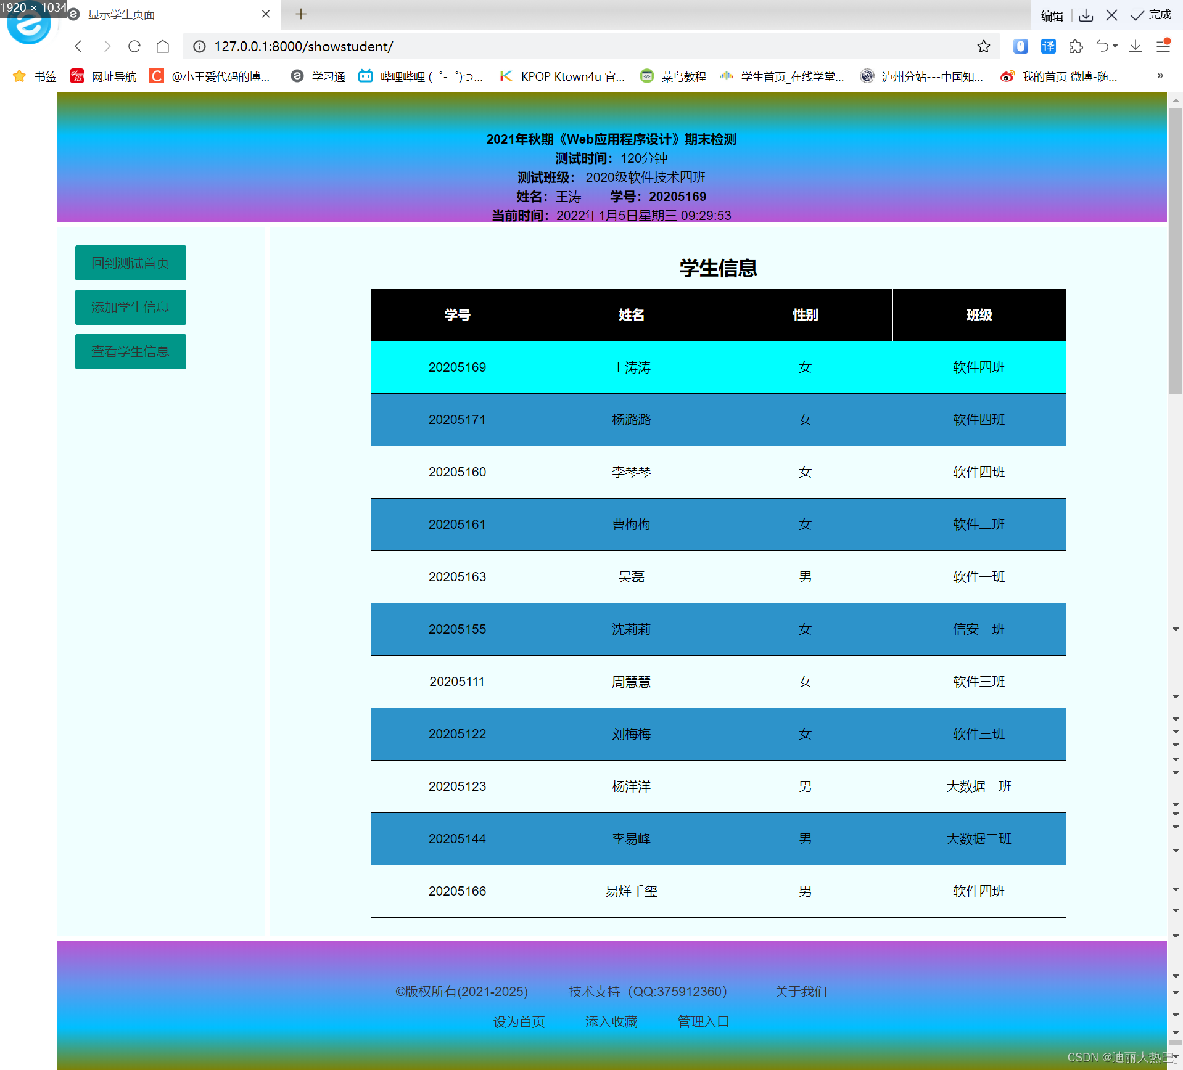1183x1070 pixels.
Task: Click the name 李琴琴
Action: point(632,472)
